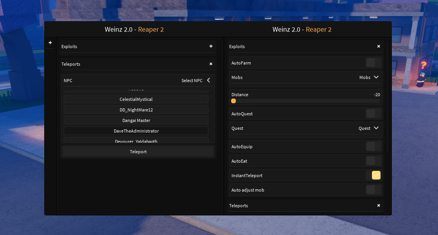The image size is (438, 235).
Task: Select the CelestialMystical NPC entry
Action: 136,99
